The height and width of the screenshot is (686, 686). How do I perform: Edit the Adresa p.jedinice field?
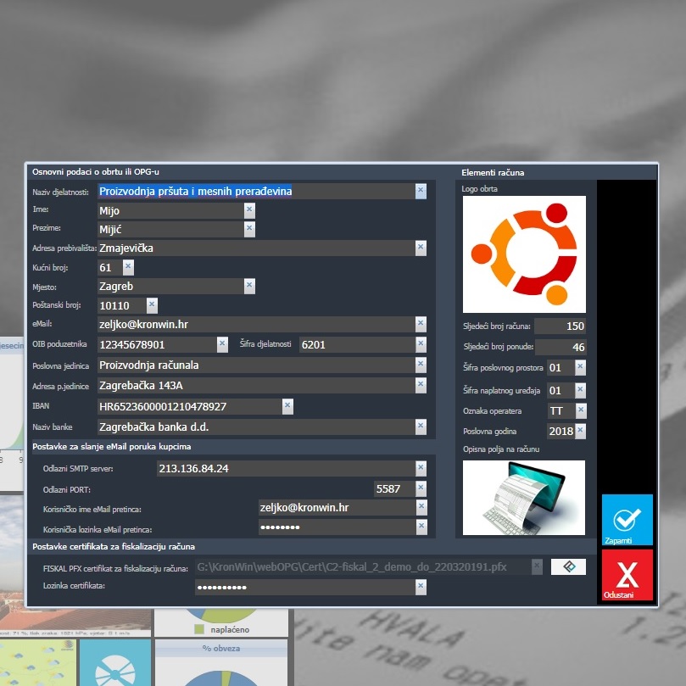click(256, 386)
